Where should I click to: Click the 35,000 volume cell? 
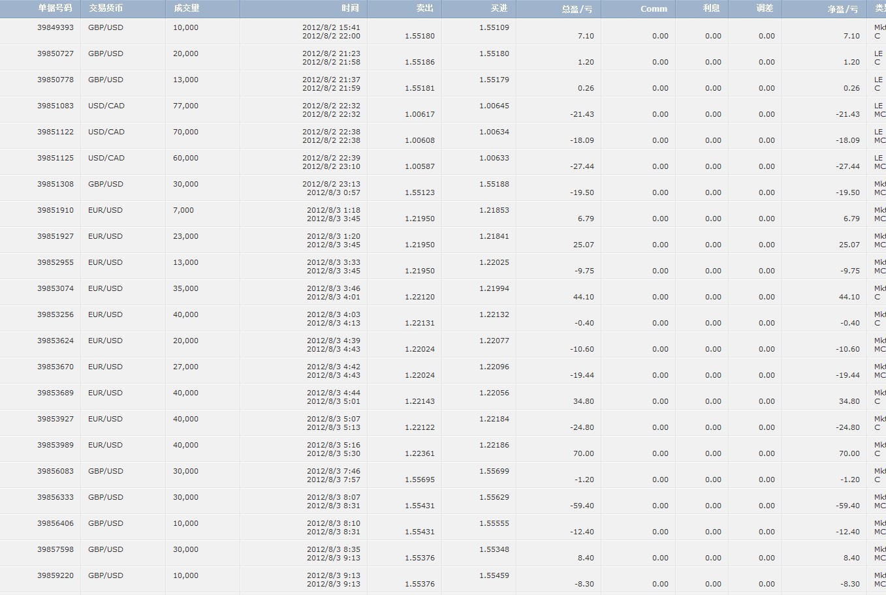tap(186, 288)
